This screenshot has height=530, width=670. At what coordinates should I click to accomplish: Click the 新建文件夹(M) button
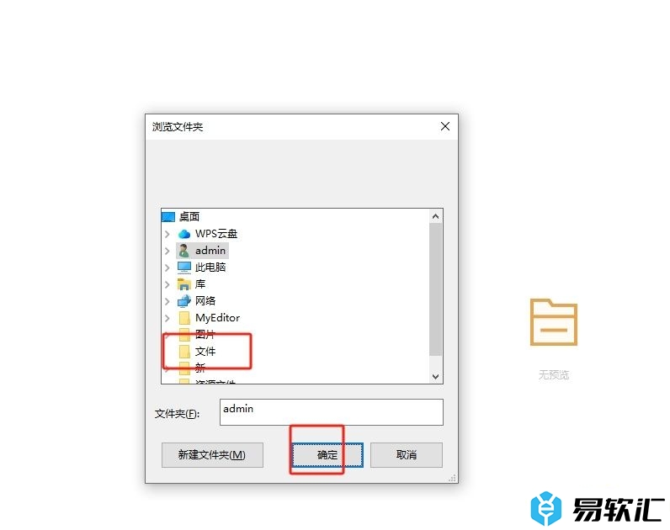(x=212, y=455)
